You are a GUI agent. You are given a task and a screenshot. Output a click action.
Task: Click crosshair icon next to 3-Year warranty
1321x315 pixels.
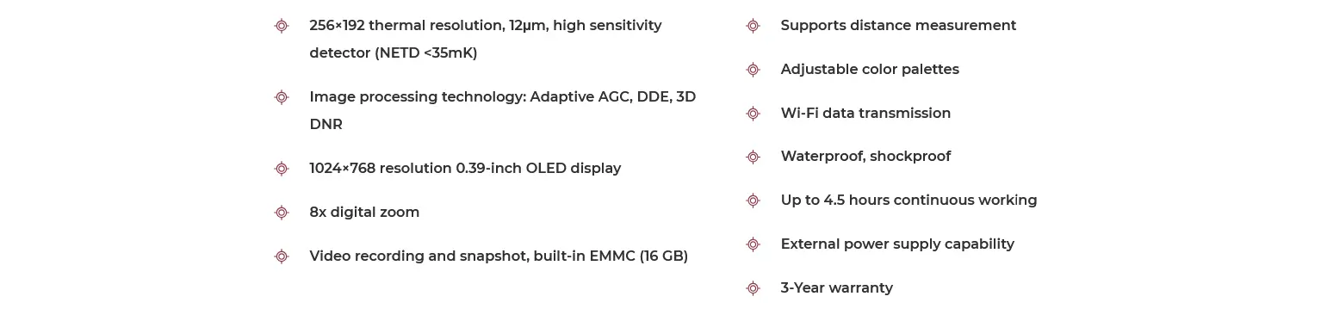(x=753, y=288)
